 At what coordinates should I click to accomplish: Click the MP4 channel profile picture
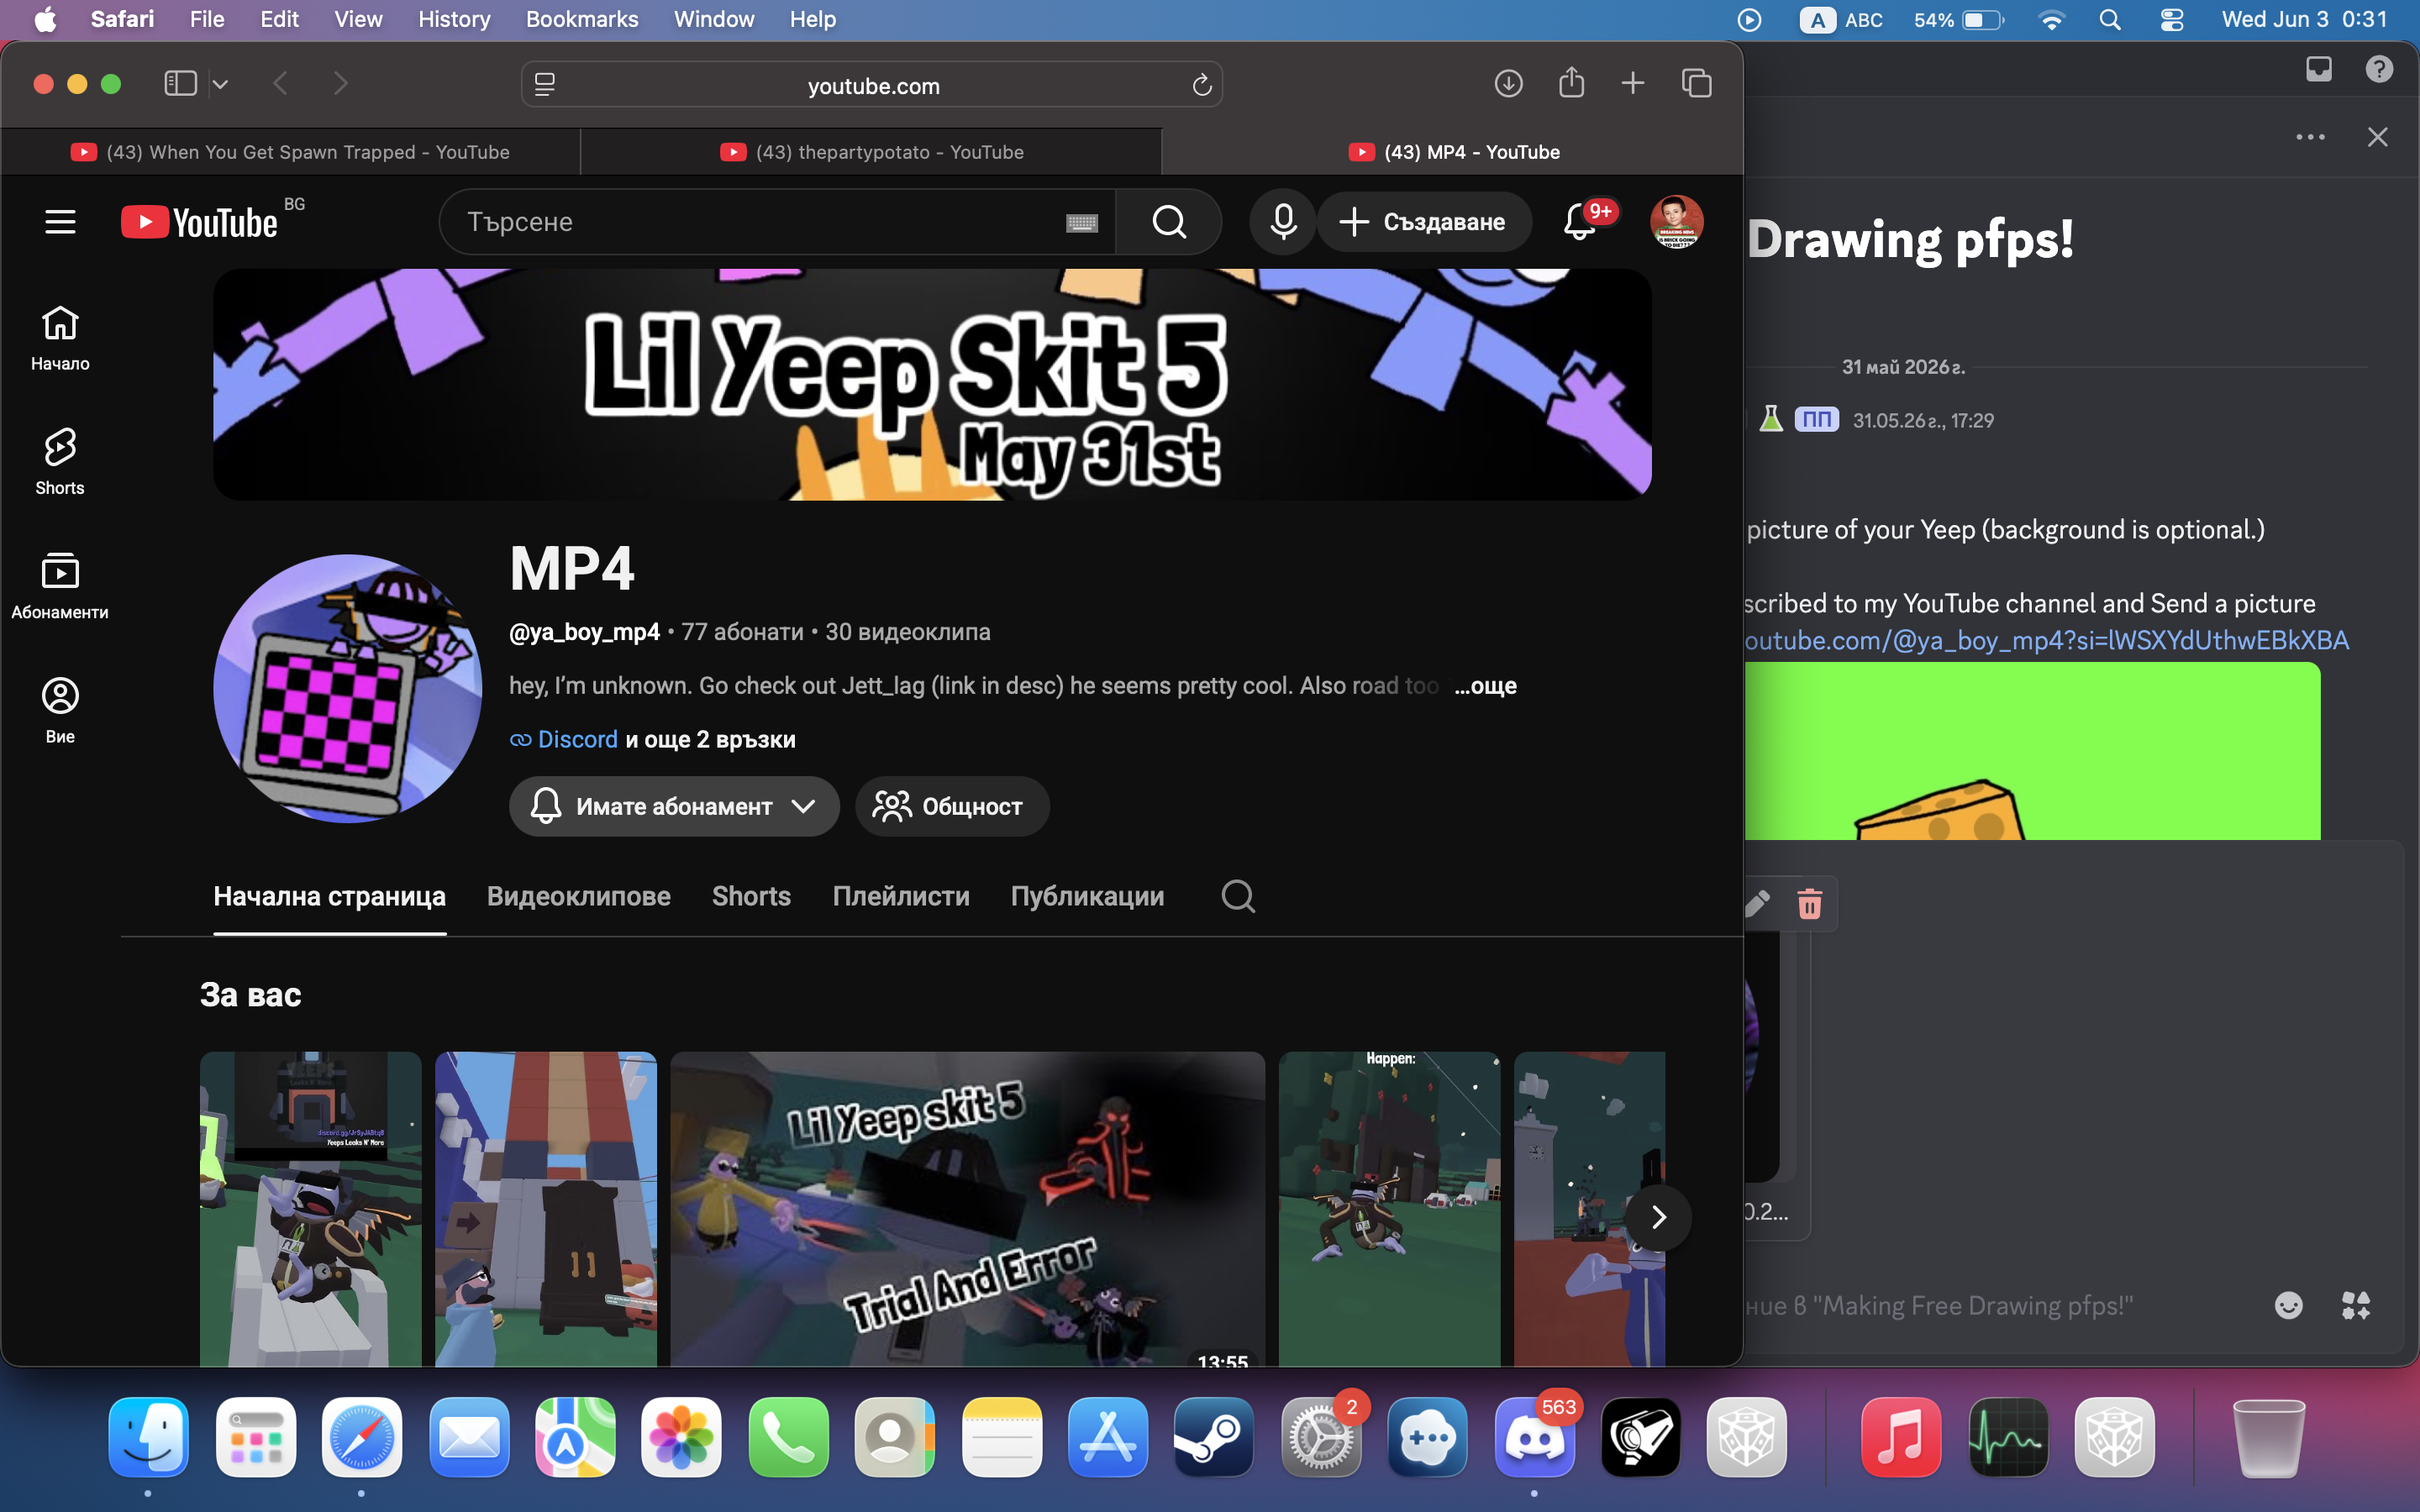[347, 689]
